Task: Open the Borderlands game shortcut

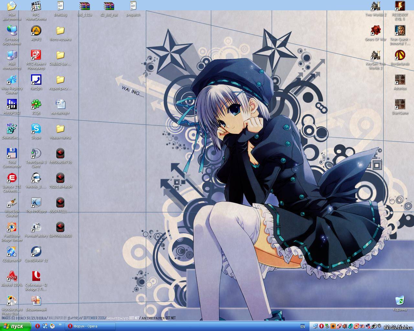Action: (x=400, y=55)
